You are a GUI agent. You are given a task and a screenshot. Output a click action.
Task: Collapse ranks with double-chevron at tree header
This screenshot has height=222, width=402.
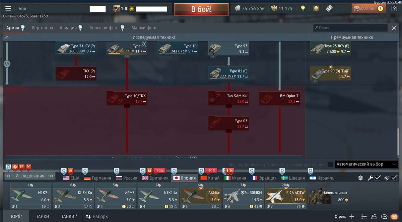pos(7,37)
